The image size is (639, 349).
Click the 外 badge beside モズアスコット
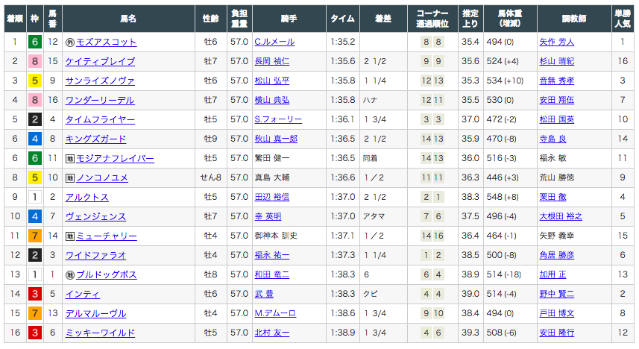70,42
